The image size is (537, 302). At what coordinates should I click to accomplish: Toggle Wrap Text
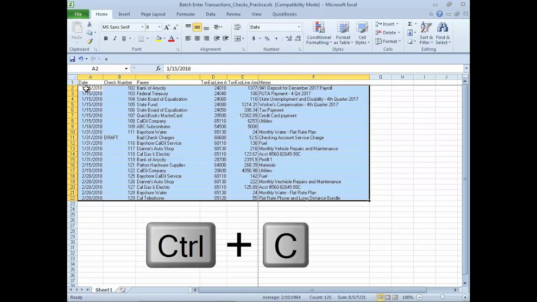pyautogui.click(x=237, y=27)
